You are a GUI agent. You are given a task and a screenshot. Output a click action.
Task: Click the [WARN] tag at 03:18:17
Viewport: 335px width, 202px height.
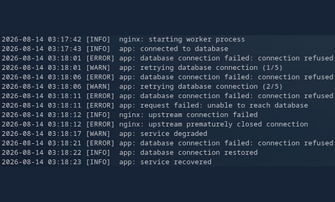(98, 134)
